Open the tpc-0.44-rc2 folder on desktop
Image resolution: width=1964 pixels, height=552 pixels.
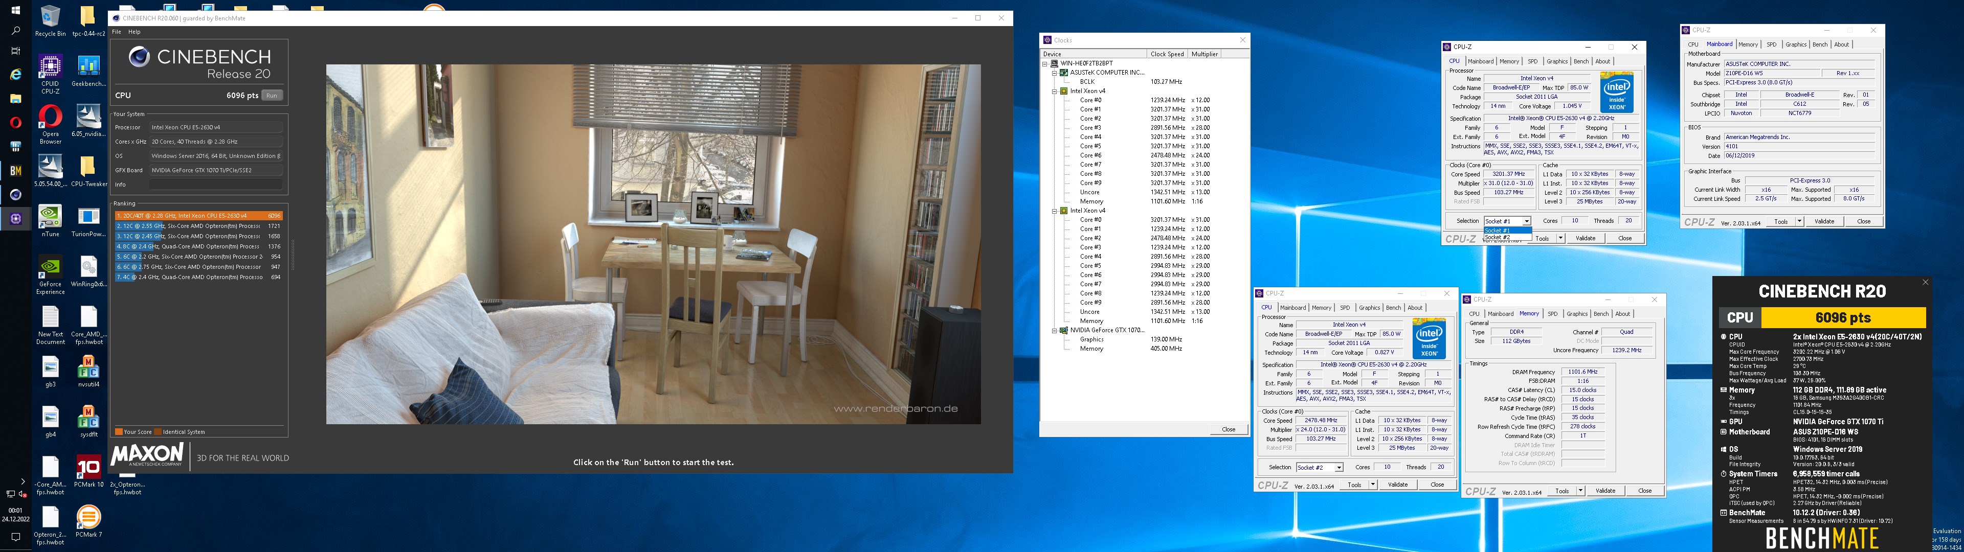(88, 20)
